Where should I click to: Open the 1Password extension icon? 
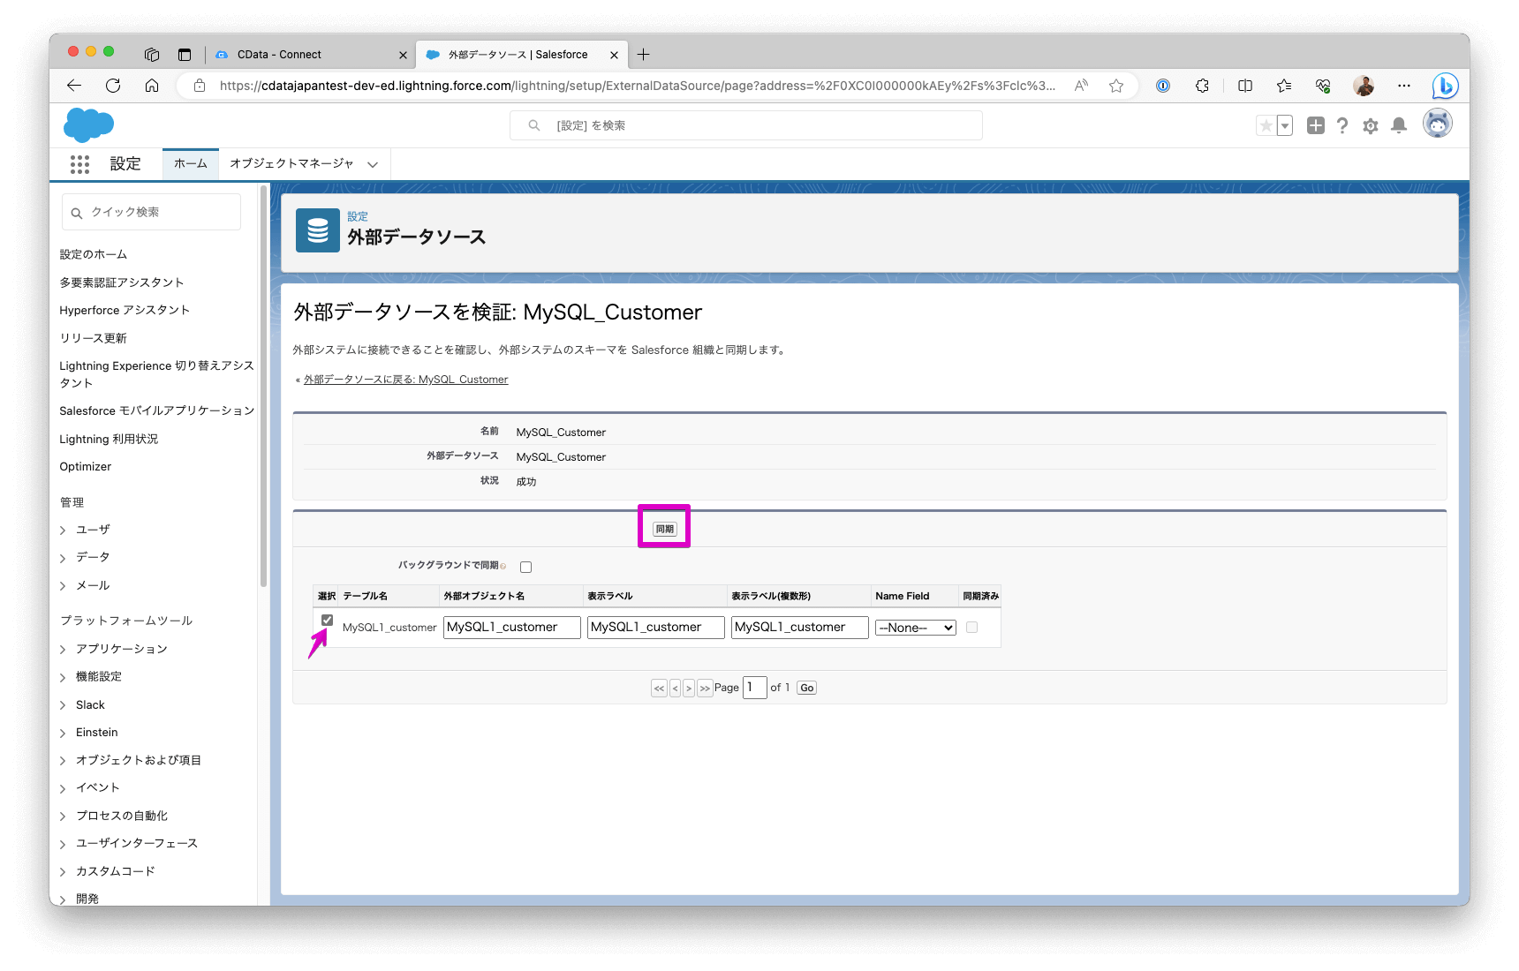coord(1163,86)
